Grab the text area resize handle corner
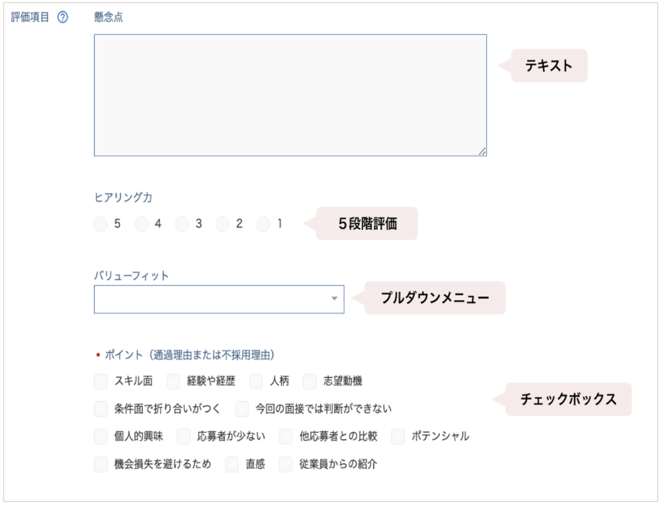 [482, 151]
